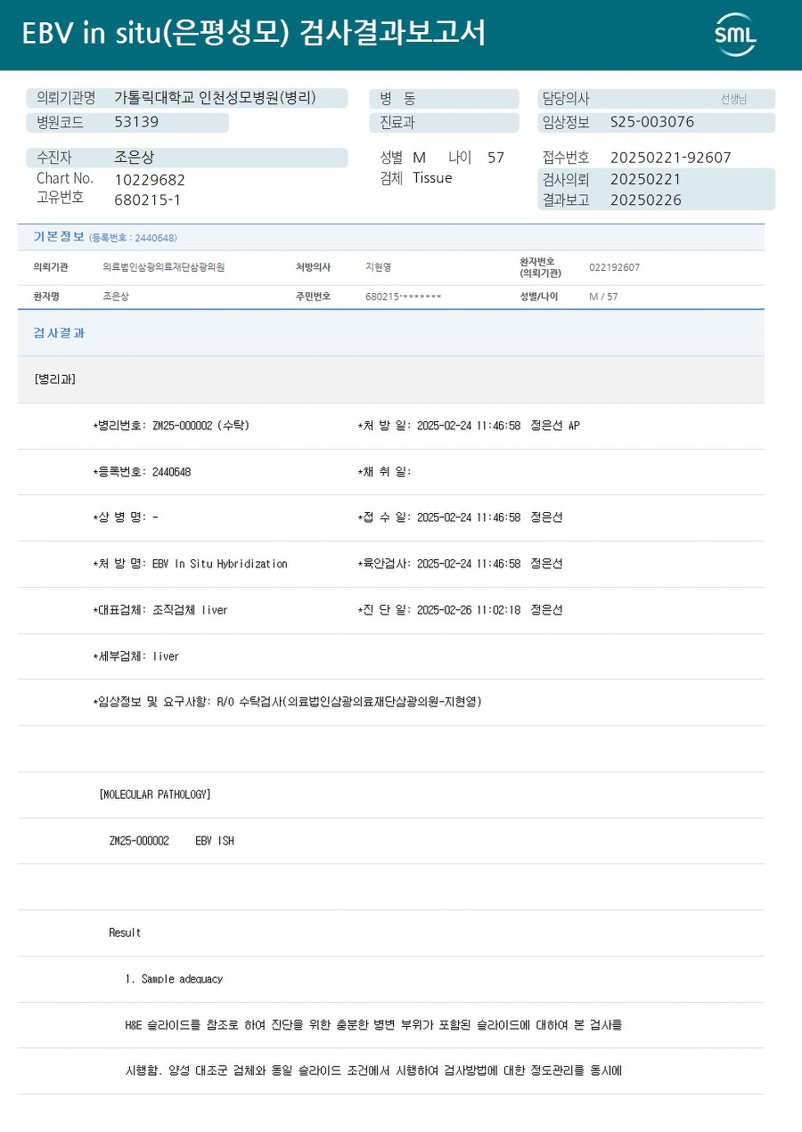Click the 'ZM25-000002 EBV ISH' line

pyautogui.click(x=171, y=841)
